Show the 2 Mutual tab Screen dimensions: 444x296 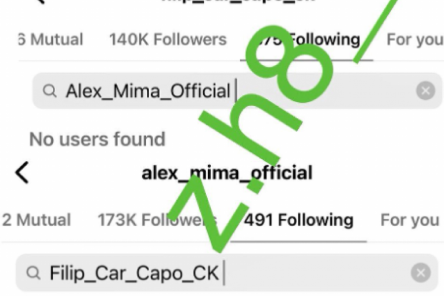coord(37,220)
